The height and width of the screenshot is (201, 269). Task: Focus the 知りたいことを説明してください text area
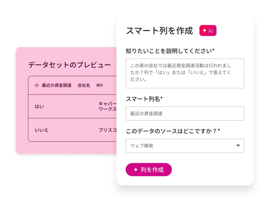(185, 73)
